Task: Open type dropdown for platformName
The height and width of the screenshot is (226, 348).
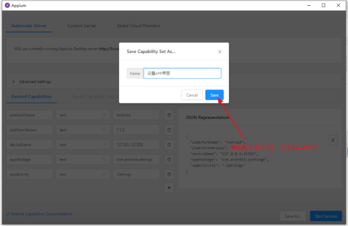Action: 83,115
